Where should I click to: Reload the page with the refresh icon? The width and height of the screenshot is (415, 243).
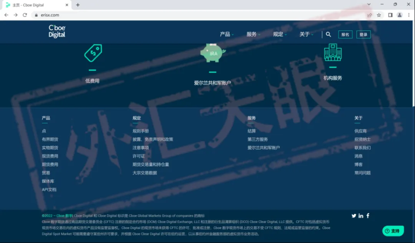coord(25,15)
